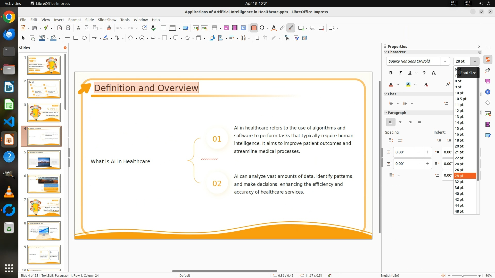Click the Display Grid icon
This screenshot has height=278, width=495.
tap(163, 28)
